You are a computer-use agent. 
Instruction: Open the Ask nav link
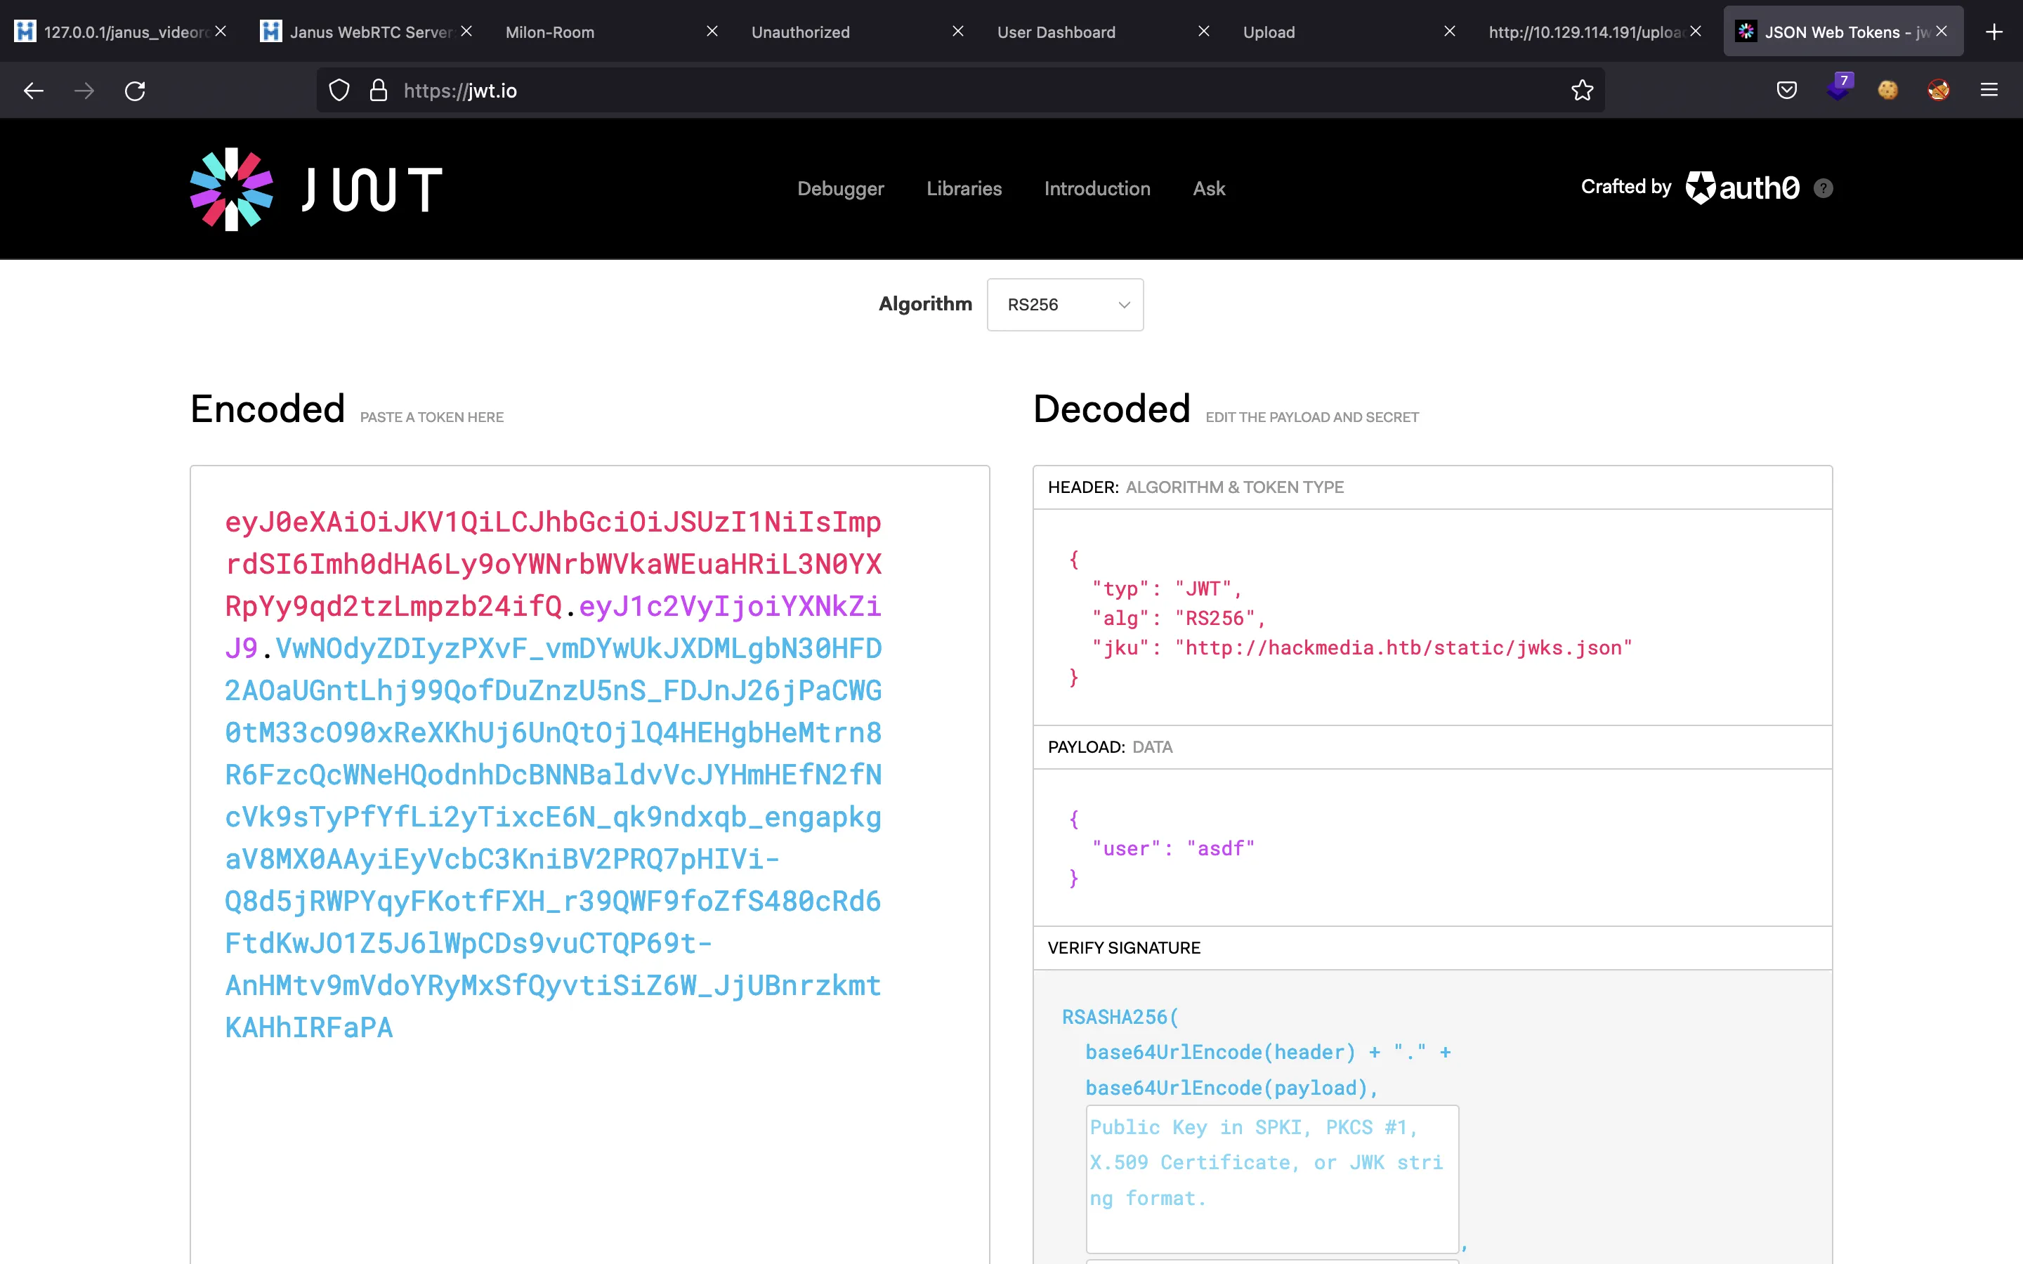[1209, 189]
